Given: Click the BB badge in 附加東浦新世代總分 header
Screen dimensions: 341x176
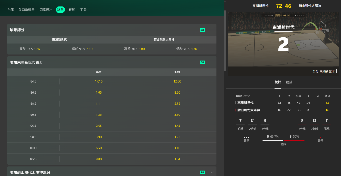Looking at the screenshot, I should [x=202, y=62].
